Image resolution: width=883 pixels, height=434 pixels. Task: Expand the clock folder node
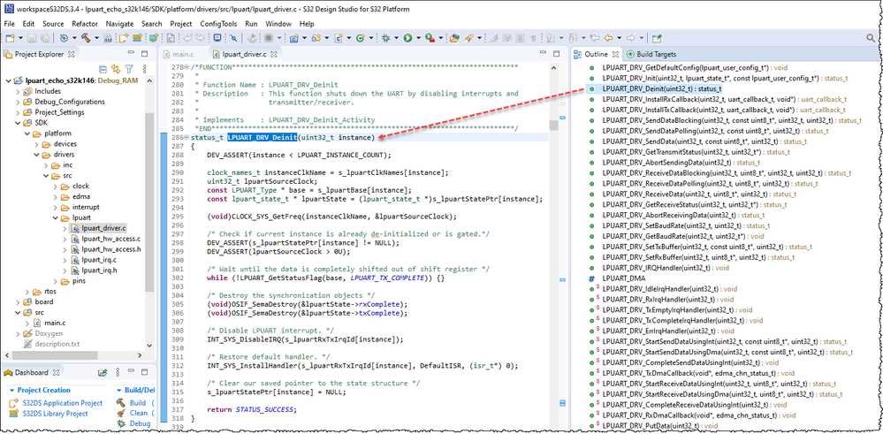[x=55, y=186]
